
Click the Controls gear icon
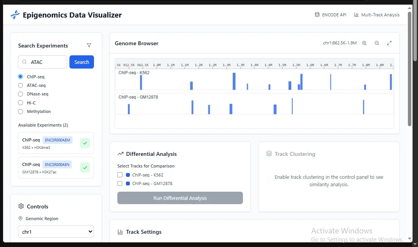[21, 206]
